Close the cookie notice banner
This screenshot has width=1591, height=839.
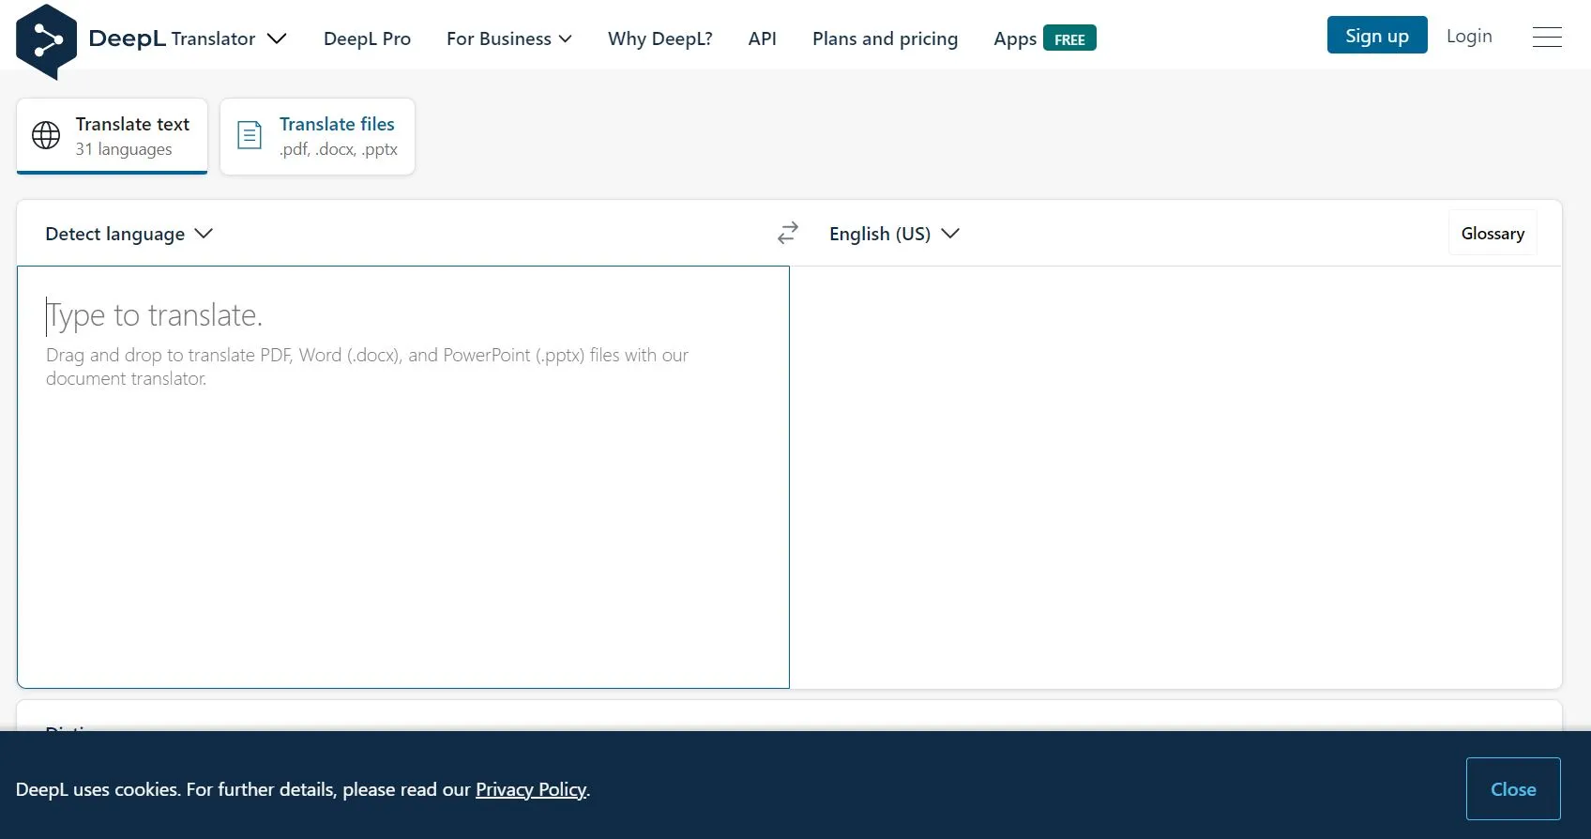click(1513, 788)
